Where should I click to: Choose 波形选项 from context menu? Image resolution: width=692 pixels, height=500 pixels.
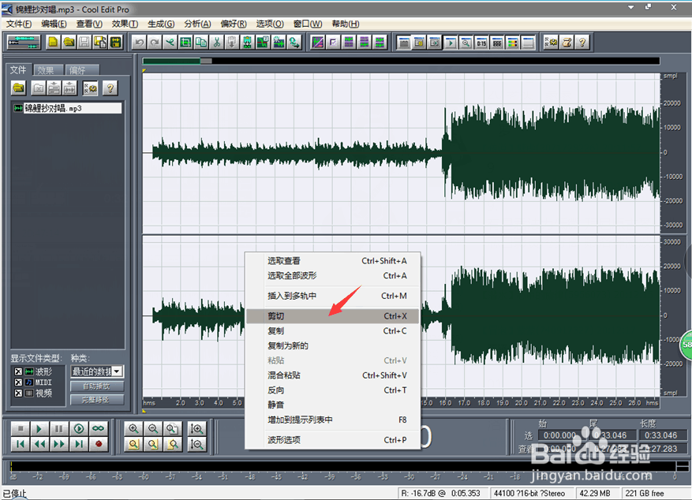coord(333,439)
